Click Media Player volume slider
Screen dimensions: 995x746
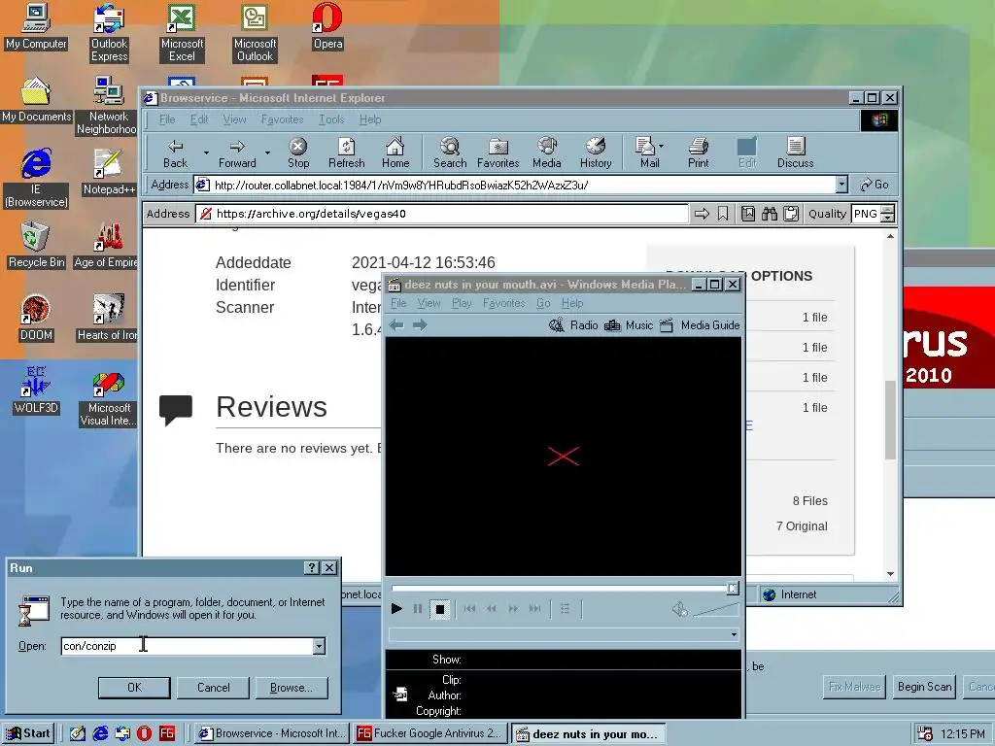[716, 610]
